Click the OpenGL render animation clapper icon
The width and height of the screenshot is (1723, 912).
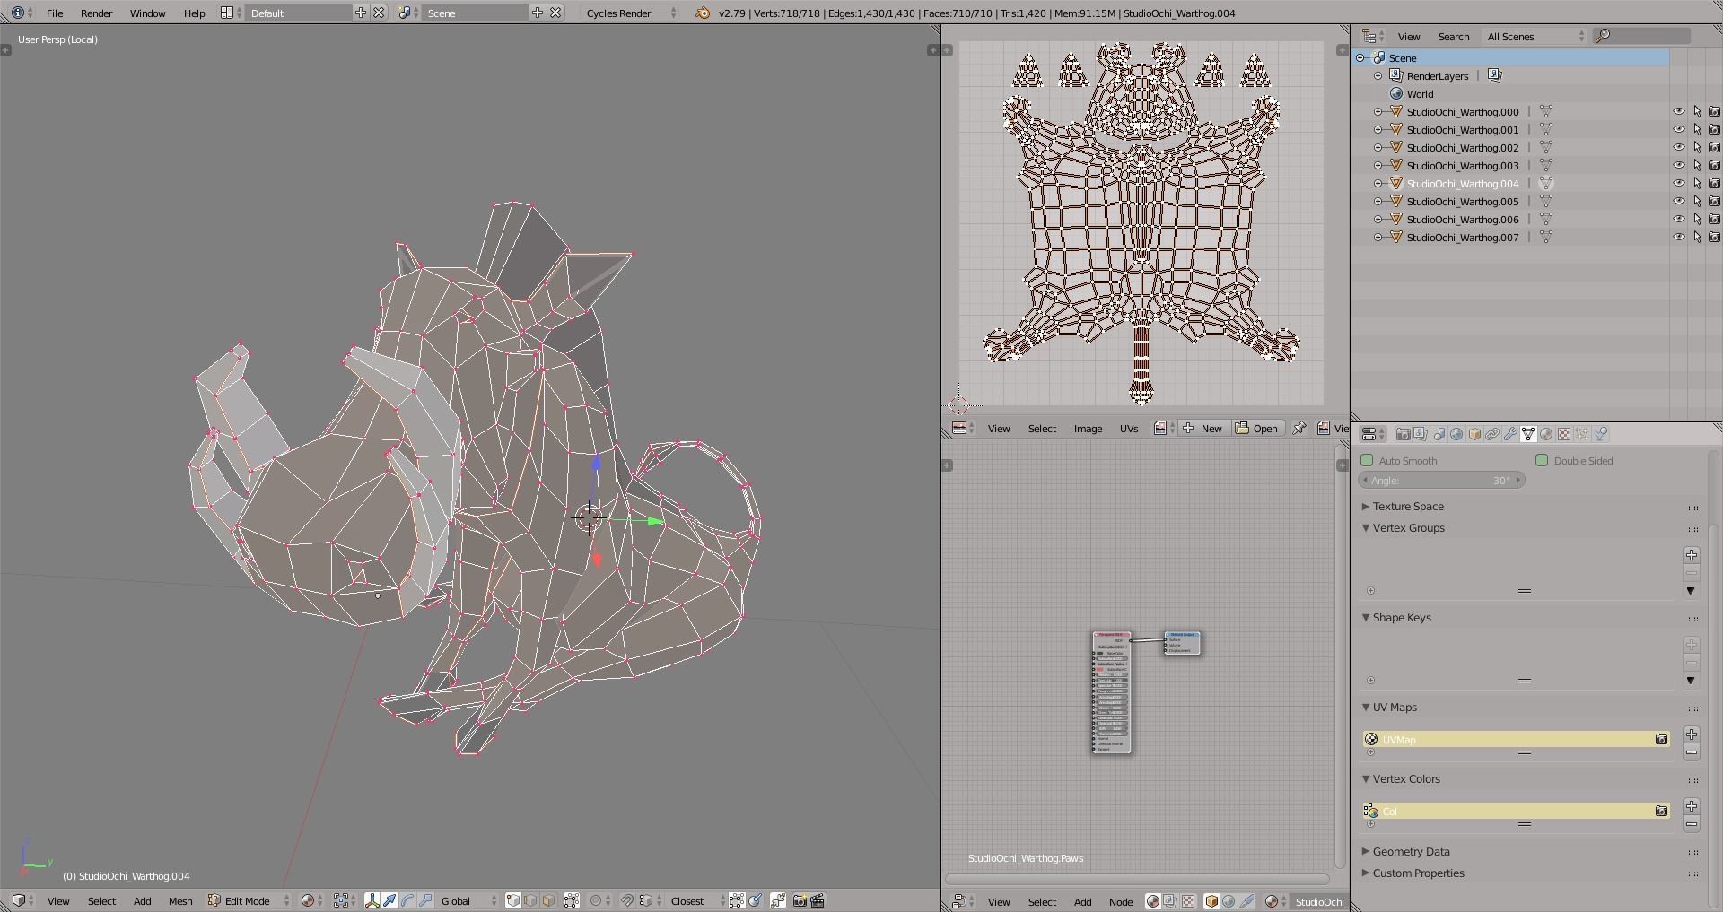(x=818, y=901)
